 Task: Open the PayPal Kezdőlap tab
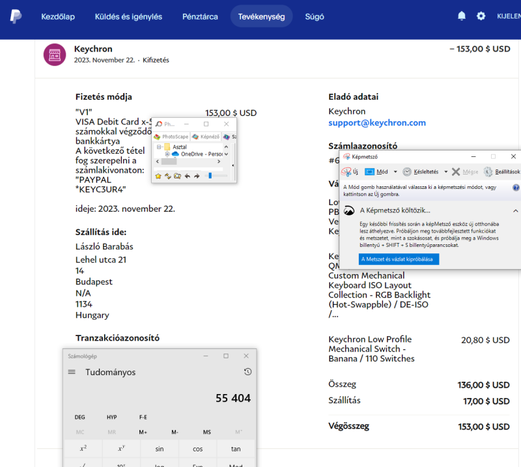point(58,17)
